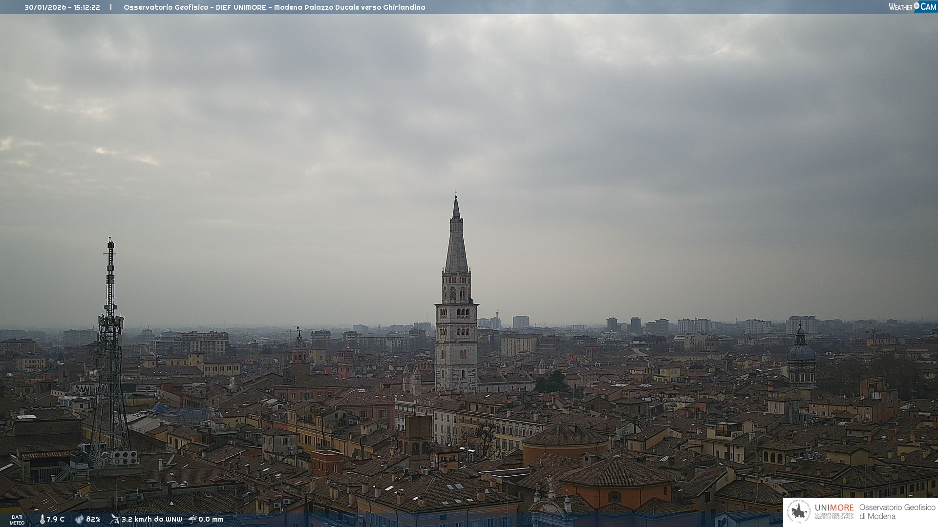Click the humidity water drops icon

[79, 519]
